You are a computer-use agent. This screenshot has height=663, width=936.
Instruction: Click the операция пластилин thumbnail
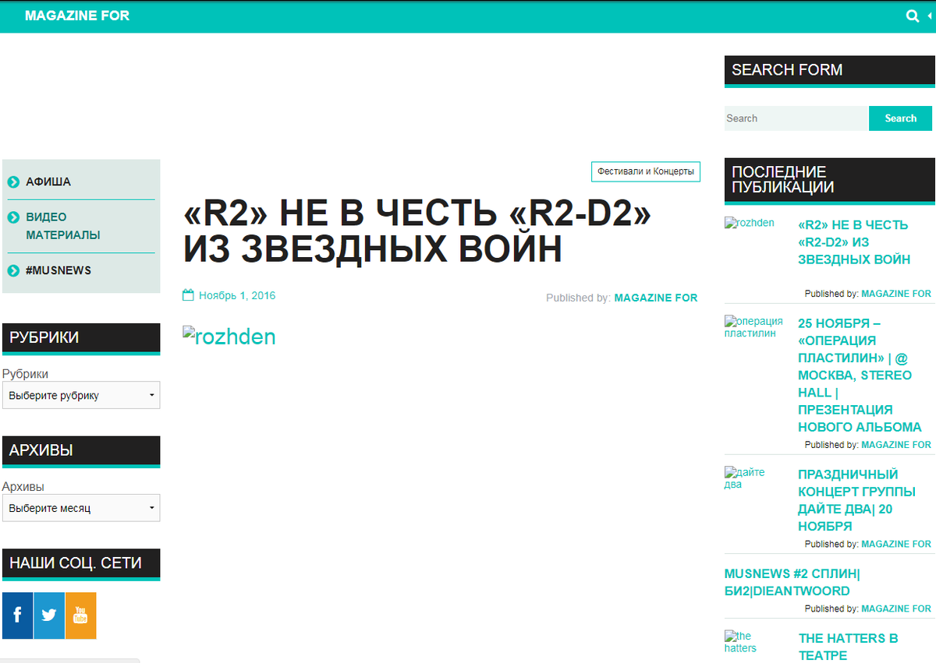[x=753, y=326]
